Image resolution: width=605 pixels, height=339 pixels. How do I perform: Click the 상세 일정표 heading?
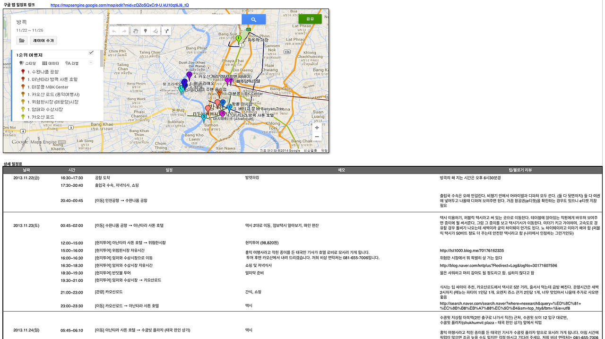tap(13, 164)
